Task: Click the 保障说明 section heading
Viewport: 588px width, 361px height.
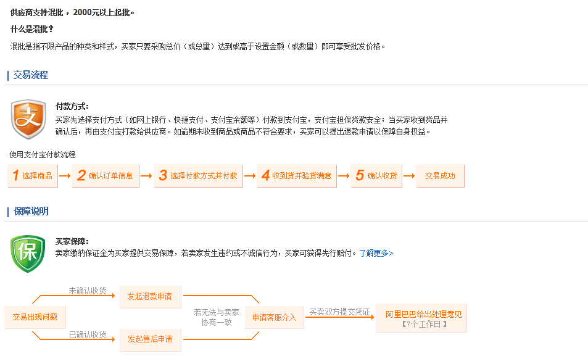Action: click(31, 211)
